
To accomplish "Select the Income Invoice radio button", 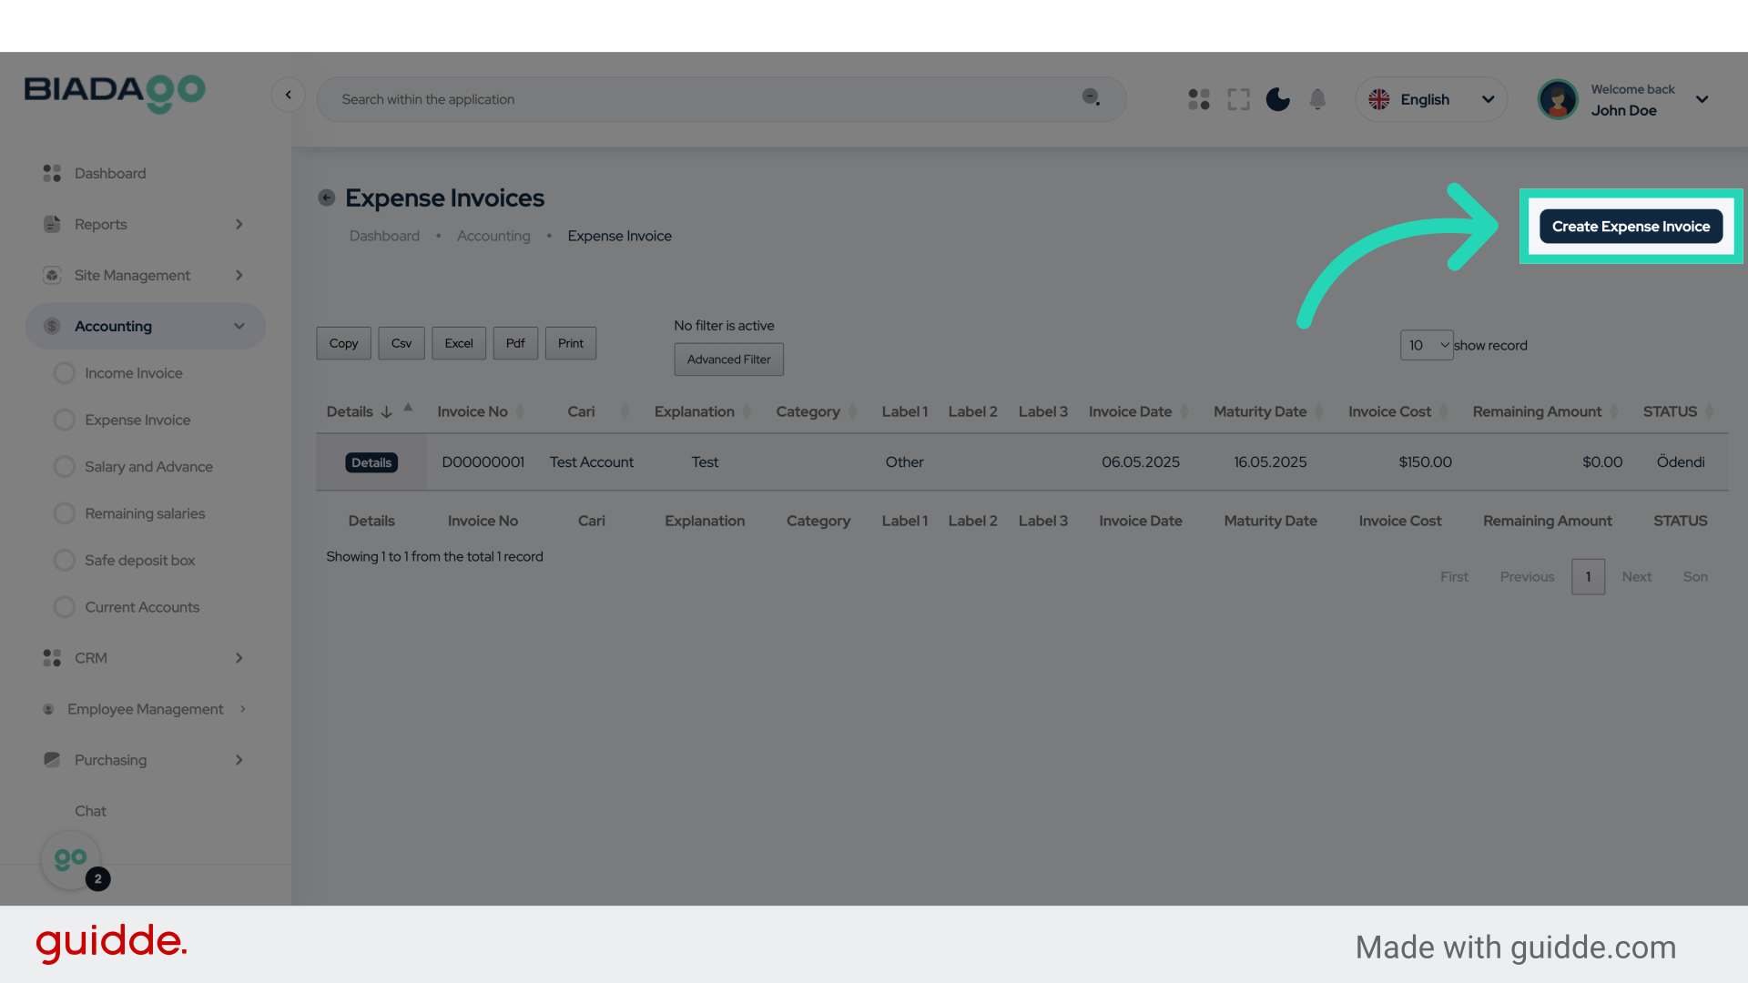I will pyautogui.click(x=65, y=372).
